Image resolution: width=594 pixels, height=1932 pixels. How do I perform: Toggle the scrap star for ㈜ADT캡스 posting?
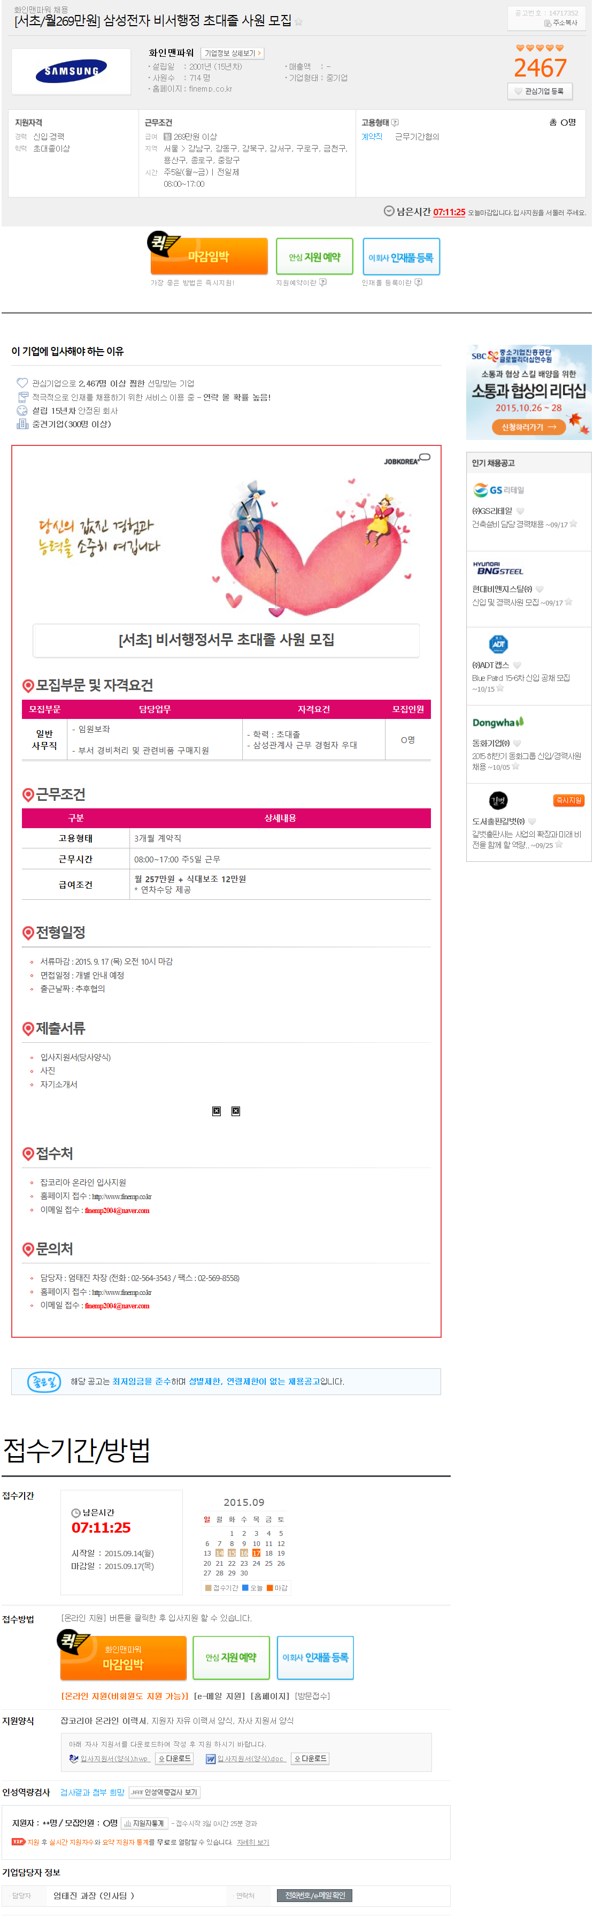tap(500, 688)
